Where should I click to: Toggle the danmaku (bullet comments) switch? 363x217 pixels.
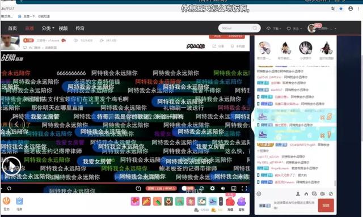click(x=188, y=188)
